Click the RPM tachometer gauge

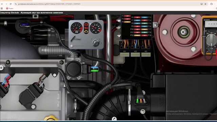76,28
